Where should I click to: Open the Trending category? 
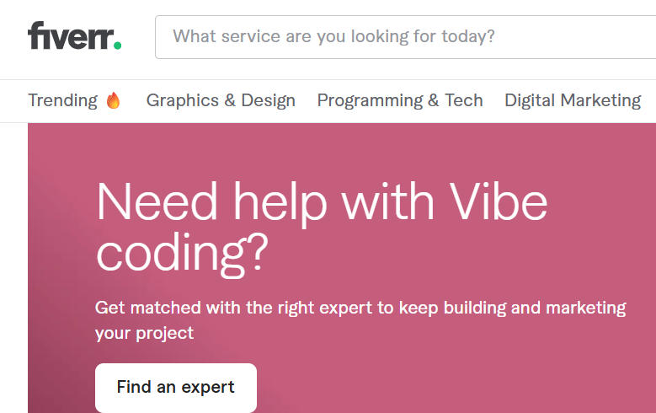tap(74, 101)
